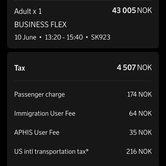This screenshot has height=166, width=166.
Task: Tap the 216 NOK transportation tax amount
Action: [139, 151]
